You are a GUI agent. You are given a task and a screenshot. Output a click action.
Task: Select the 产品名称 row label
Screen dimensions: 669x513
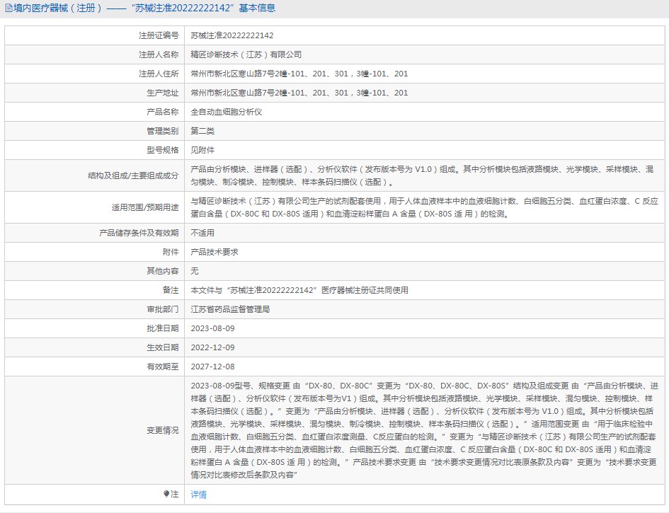[163, 112]
